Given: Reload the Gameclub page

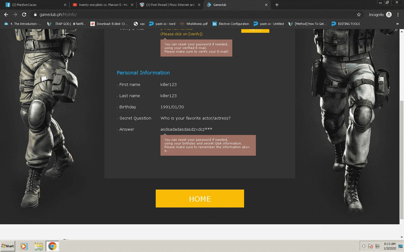Looking at the screenshot, I should pyautogui.click(x=24, y=15).
